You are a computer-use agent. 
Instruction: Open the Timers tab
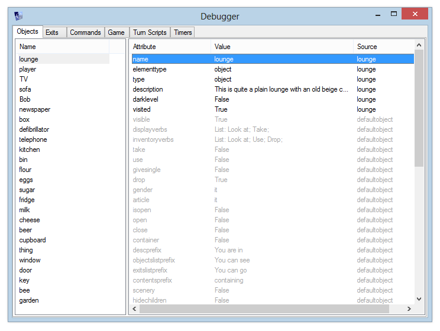pos(183,33)
